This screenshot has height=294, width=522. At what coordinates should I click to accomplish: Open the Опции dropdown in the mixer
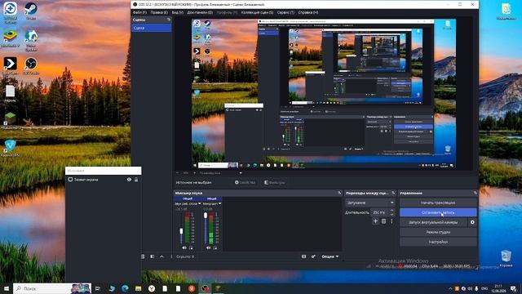pos(330,256)
